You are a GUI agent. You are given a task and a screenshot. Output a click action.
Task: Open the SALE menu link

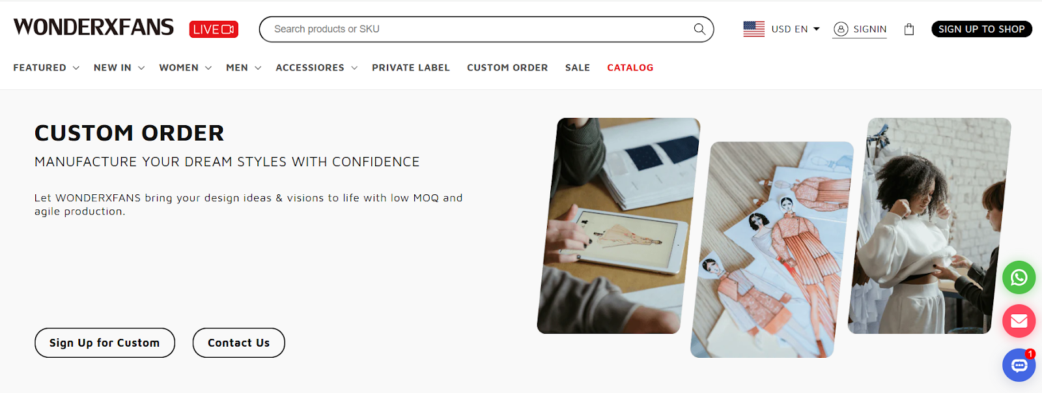578,68
